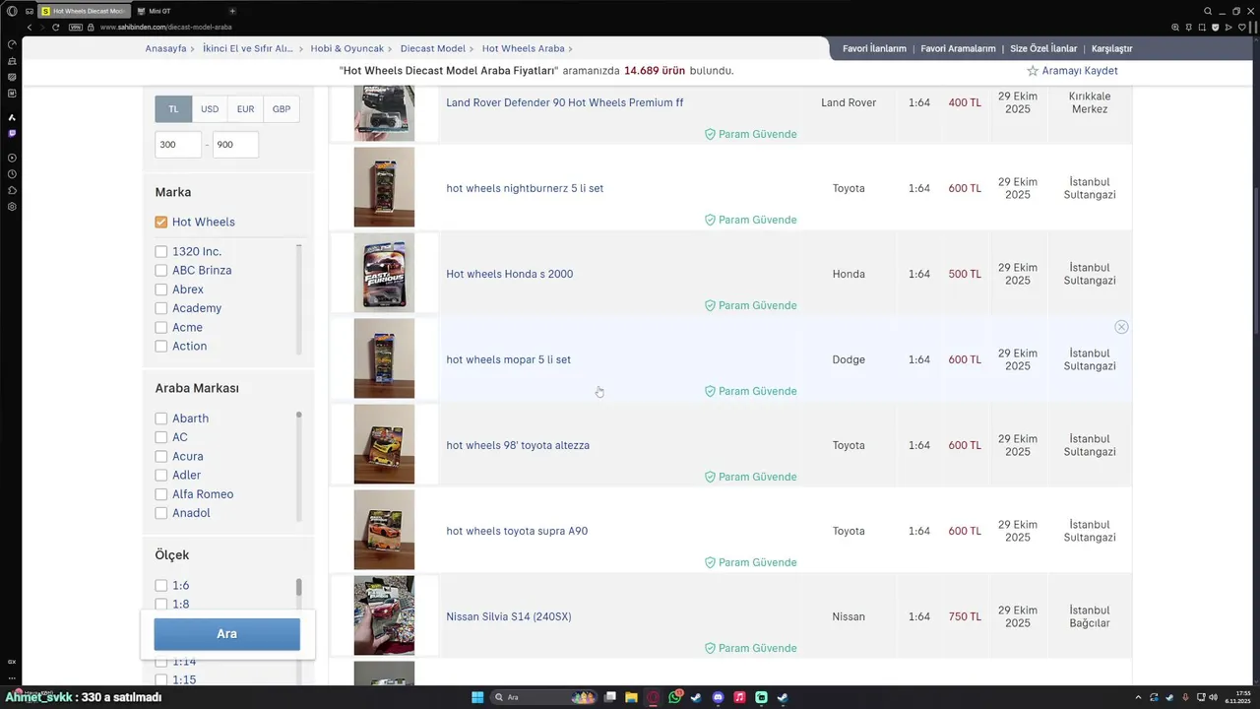The image size is (1260, 709).
Task: Switch currency to GBP
Action: [x=282, y=109]
